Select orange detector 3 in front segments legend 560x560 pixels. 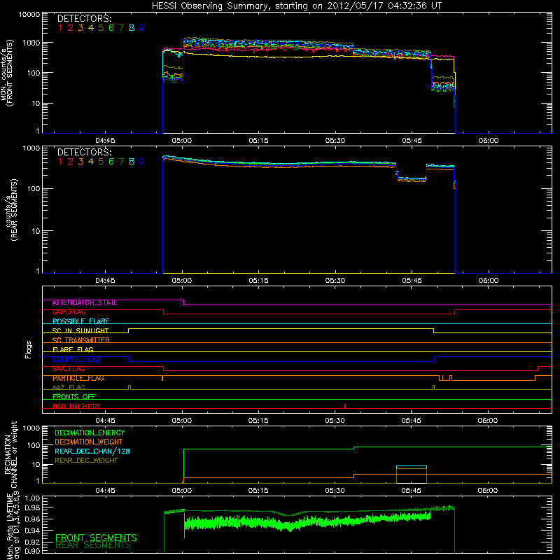tap(80, 28)
